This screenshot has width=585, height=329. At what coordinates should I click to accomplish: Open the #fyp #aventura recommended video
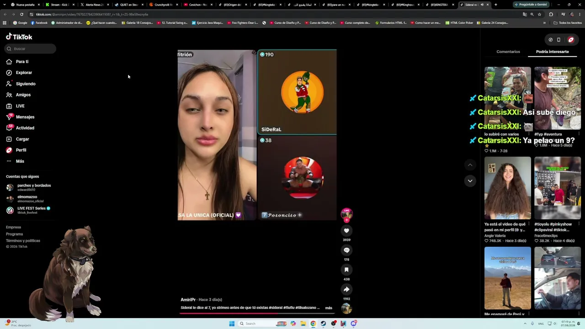(x=558, y=98)
